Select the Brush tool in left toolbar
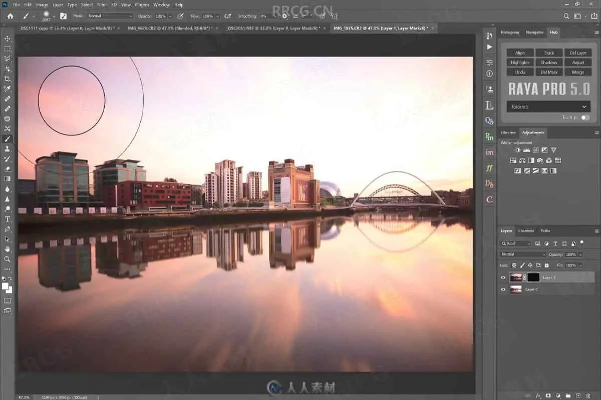This screenshot has height=400, width=601. (x=8, y=138)
